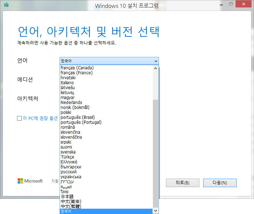Select svenska in the list
The height and width of the screenshot is (214, 254).
coord(106,152)
